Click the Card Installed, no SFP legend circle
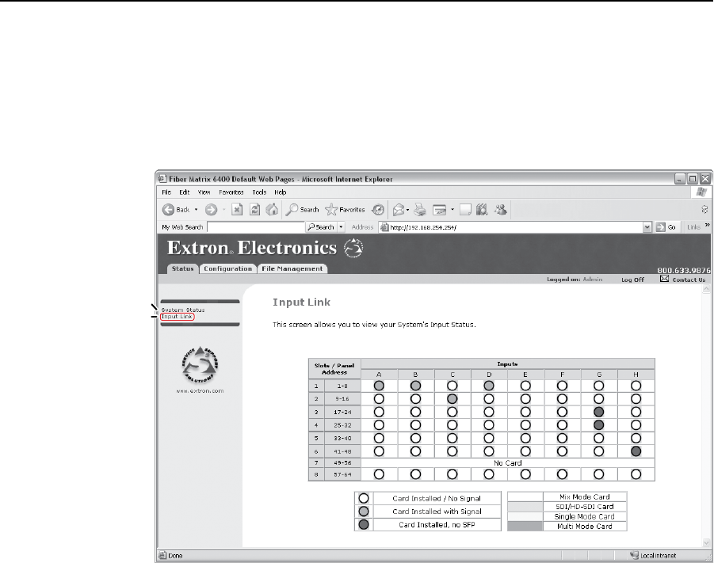Screen dimensions: 714x563 point(364,524)
